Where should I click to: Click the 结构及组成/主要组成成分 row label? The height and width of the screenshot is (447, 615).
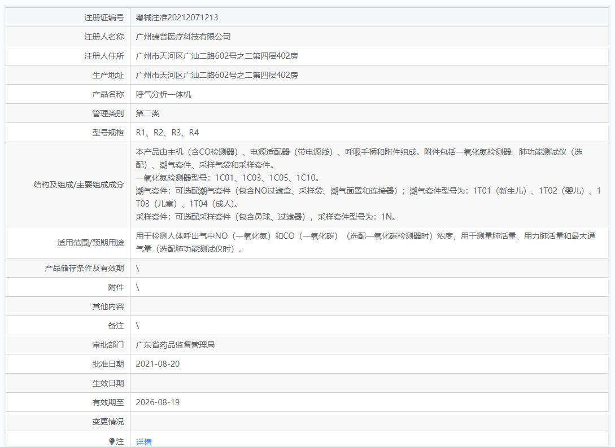pyautogui.click(x=79, y=185)
